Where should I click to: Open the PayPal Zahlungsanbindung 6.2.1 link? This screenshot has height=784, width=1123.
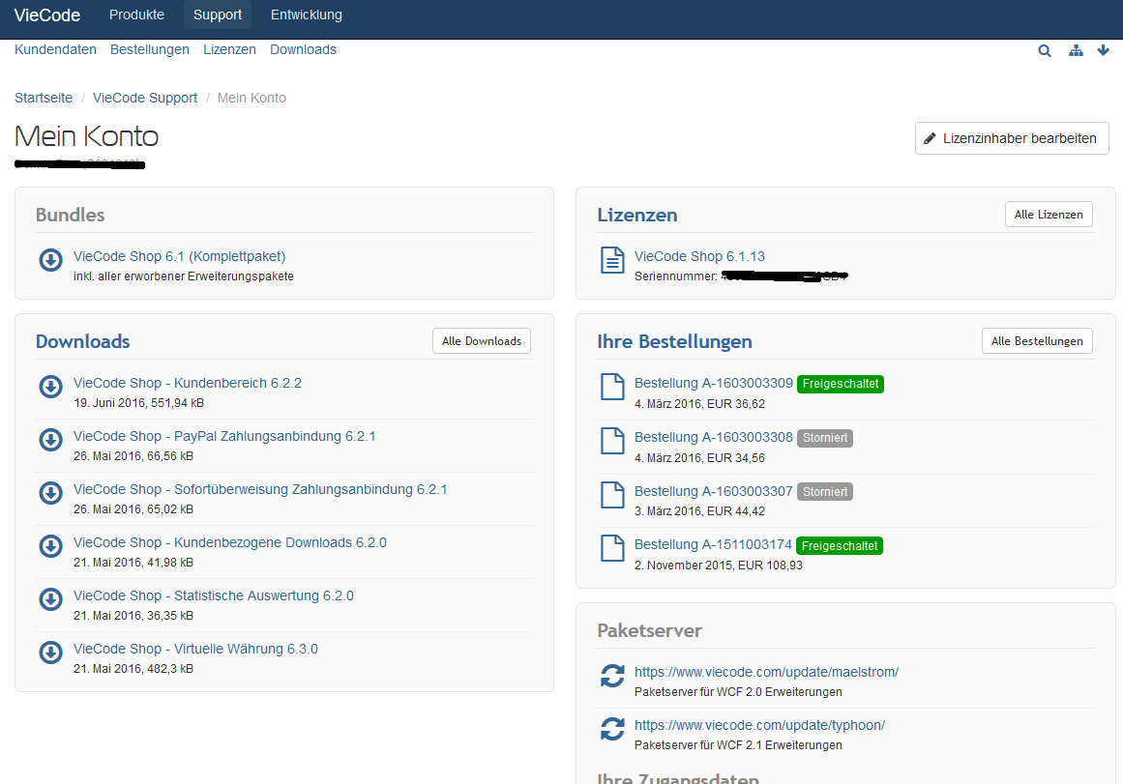[224, 436]
